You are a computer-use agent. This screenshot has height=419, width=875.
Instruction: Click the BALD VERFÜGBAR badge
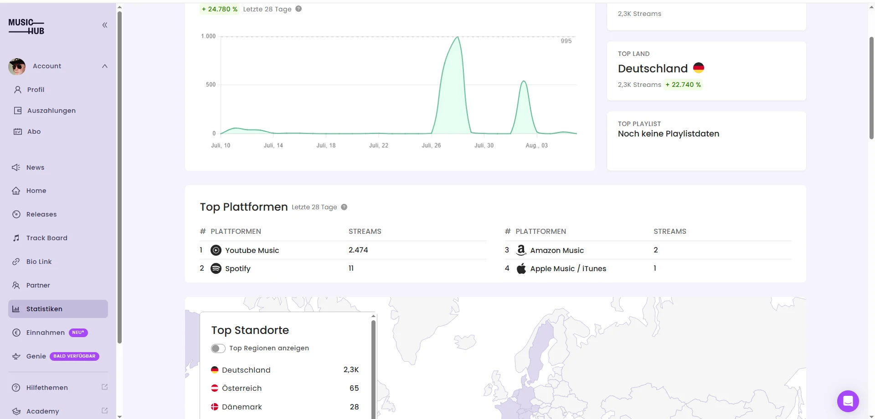(x=74, y=356)
